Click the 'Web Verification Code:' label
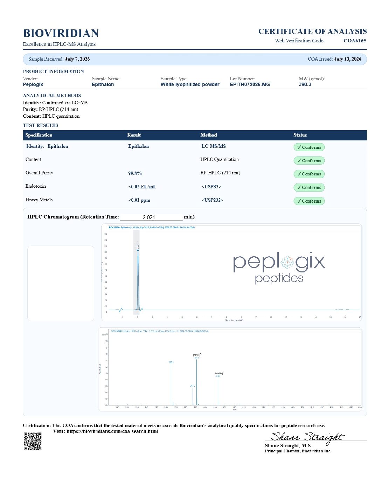Viewport: 381px width, 493px height. [x=300, y=41]
